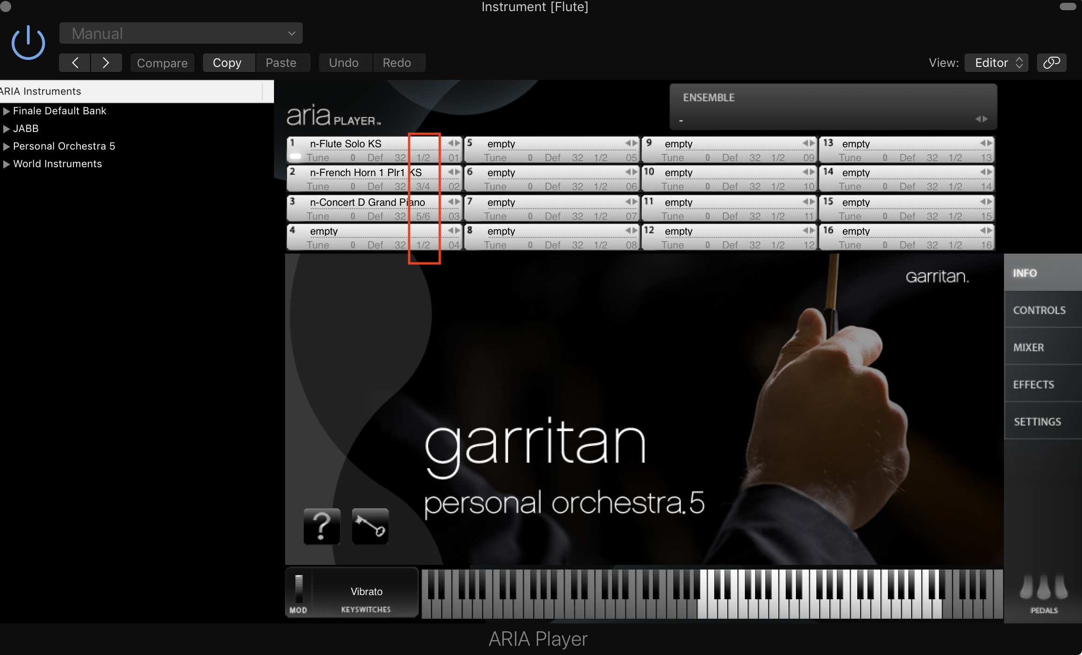1082x655 pixels.
Task: Click slot 1 Tune value
Action: (353, 158)
